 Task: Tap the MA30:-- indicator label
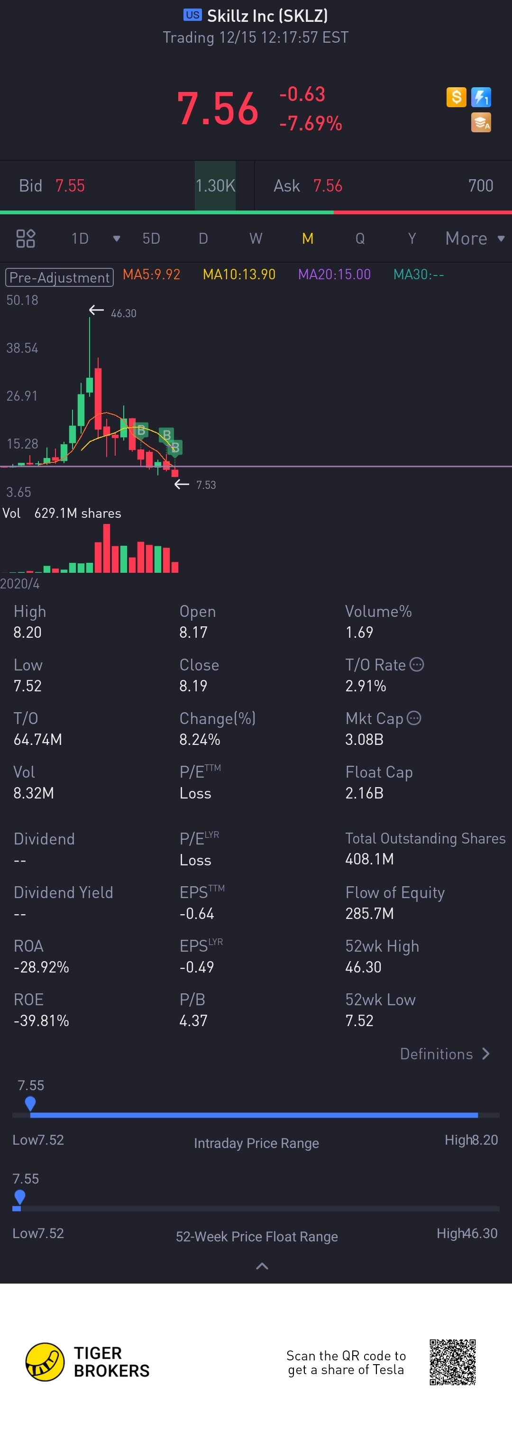(x=419, y=274)
